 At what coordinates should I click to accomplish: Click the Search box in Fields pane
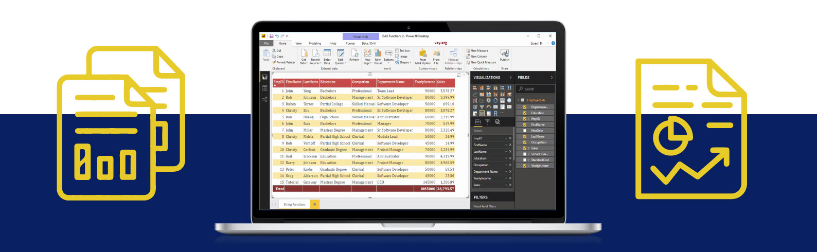point(536,89)
